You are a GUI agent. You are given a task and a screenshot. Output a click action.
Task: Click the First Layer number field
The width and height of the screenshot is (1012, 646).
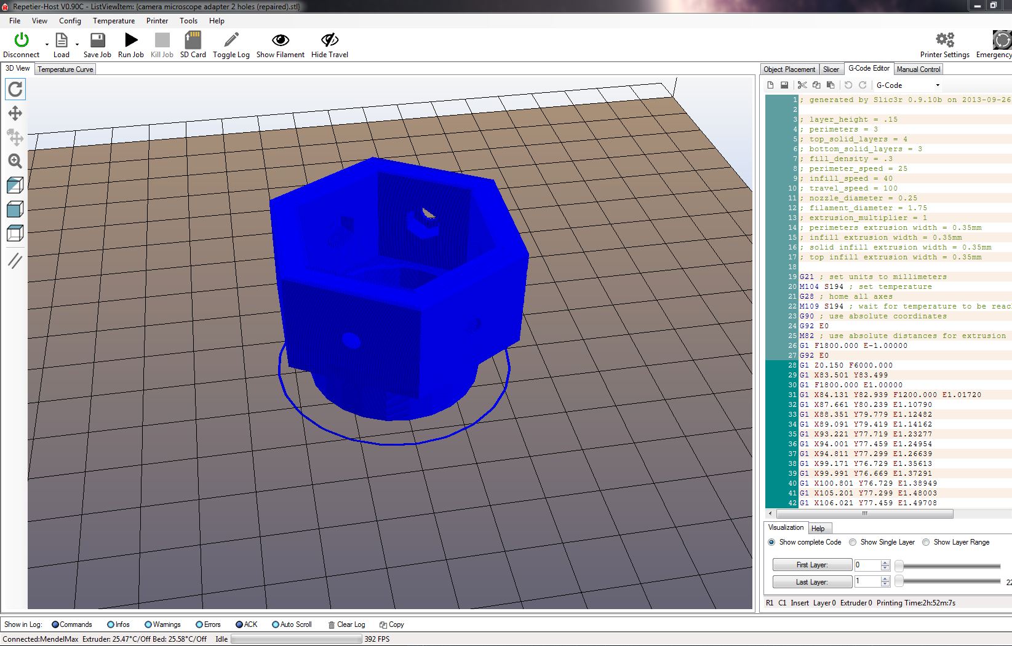[867, 565]
